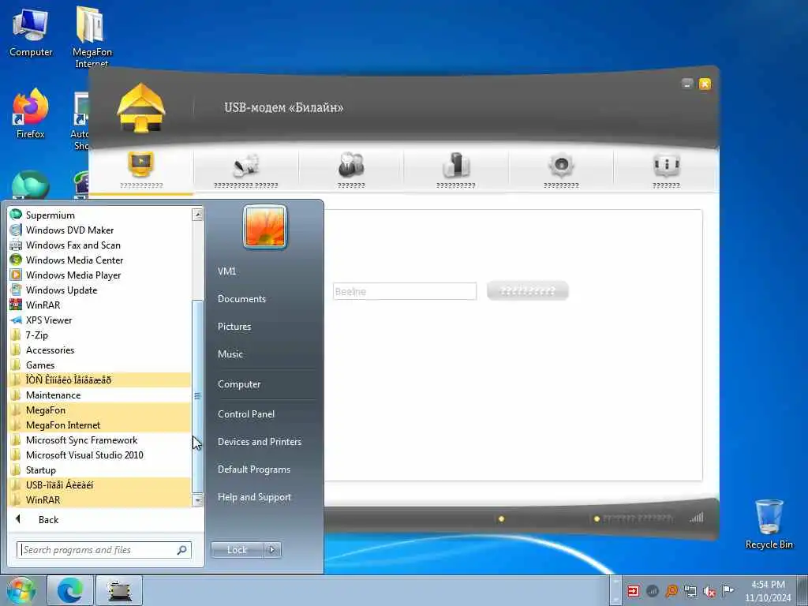Open Control Panel
The height and width of the screenshot is (606, 808).
[x=246, y=413]
